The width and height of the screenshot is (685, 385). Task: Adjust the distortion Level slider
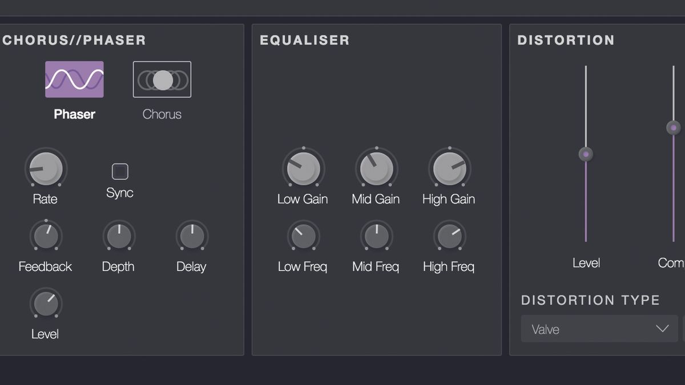tap(586, 154)
